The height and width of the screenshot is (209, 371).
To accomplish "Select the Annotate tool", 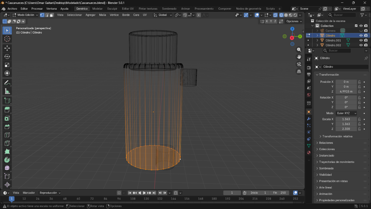I will click(7, 83).
